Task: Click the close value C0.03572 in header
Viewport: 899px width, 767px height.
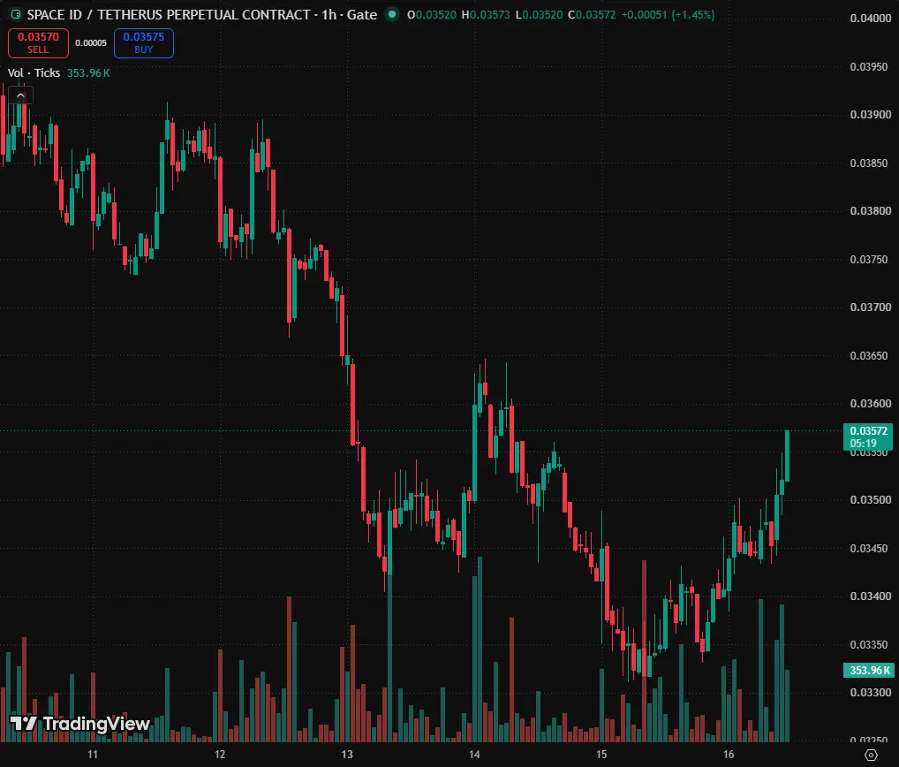Action: click(x=592, y=14)
